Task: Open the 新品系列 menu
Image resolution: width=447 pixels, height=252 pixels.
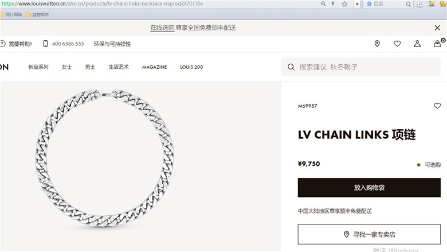Action: point(38,67)
